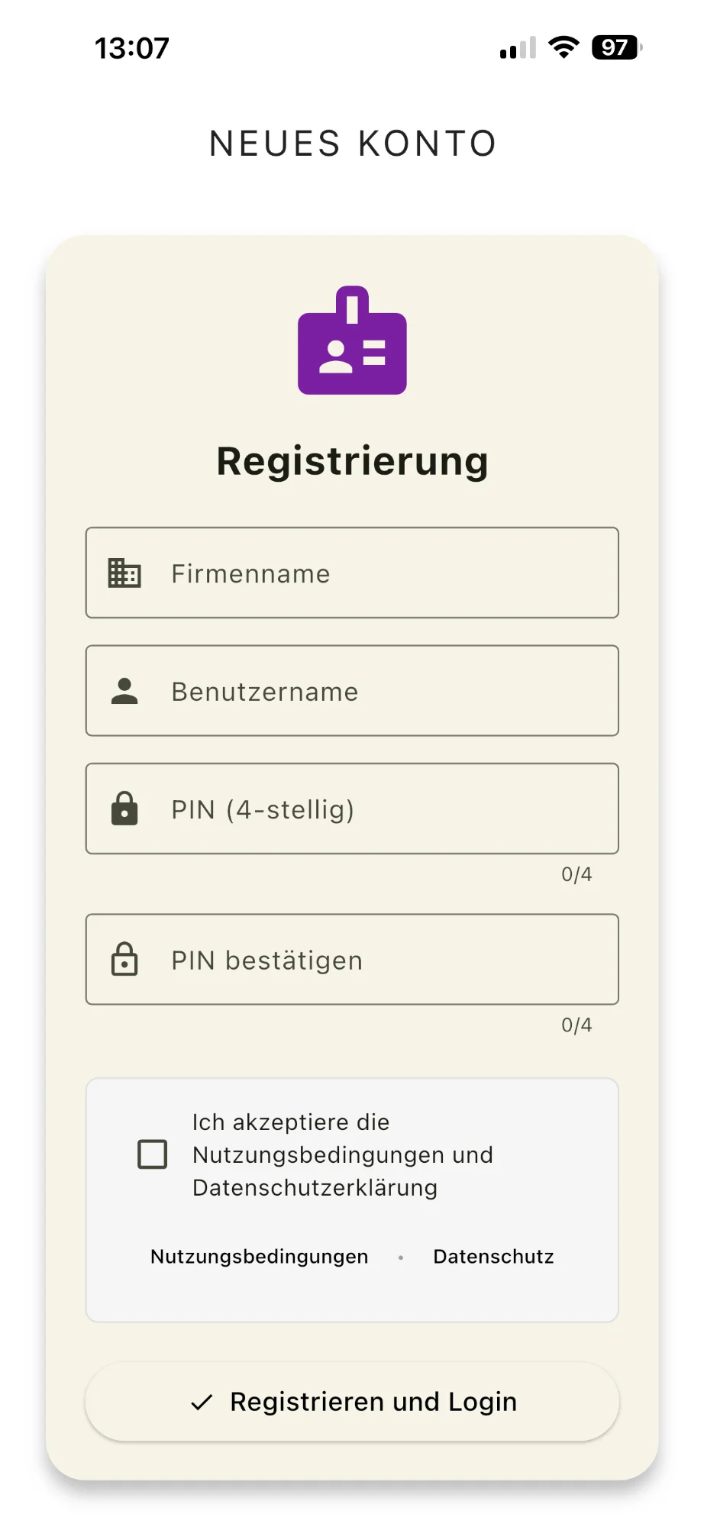Click the checkmark icon in the registration button
Viewport: 704px width, 1527px height.
202,1402
